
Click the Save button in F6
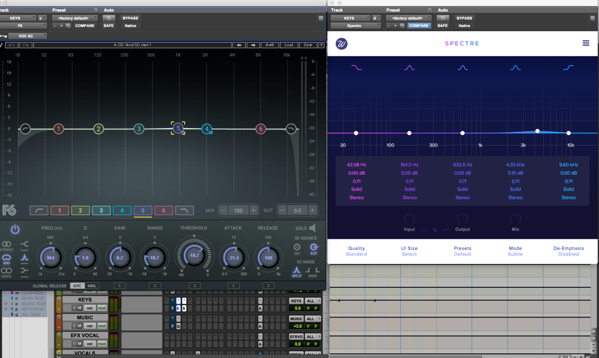pyautogui.click(x=308, y=45)
